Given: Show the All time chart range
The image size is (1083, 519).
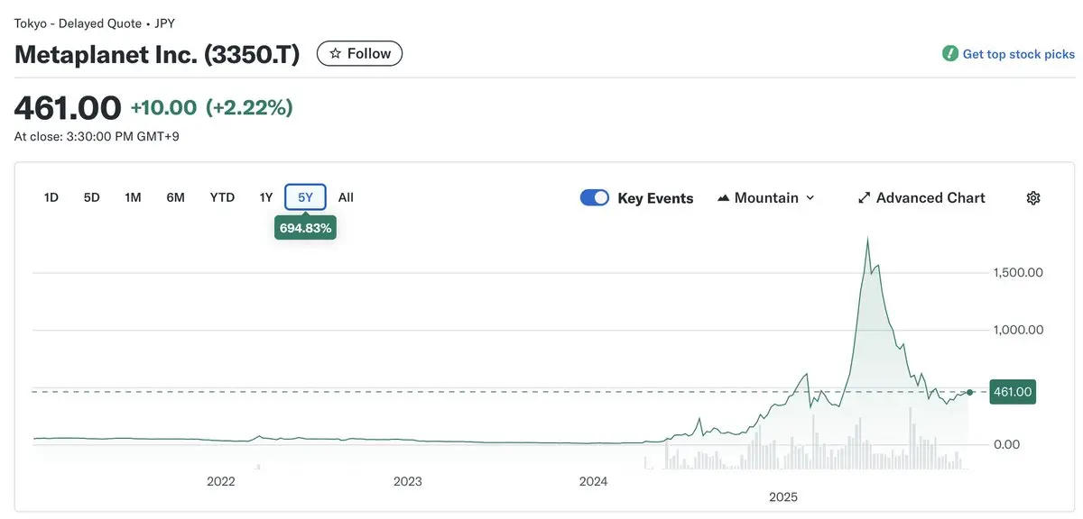Looking at the screenshot, I should pyautogui.click(x=346, y=197).
